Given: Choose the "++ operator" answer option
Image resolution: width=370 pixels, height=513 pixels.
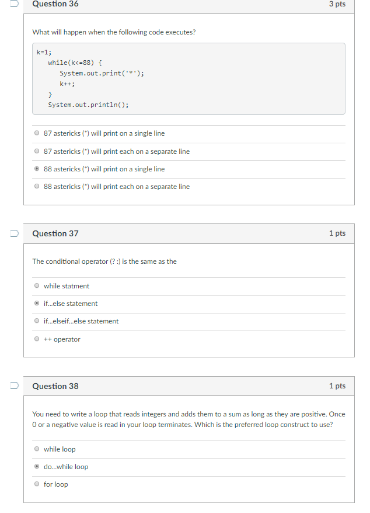Looking at the screenshot, I should pos(36,339).
